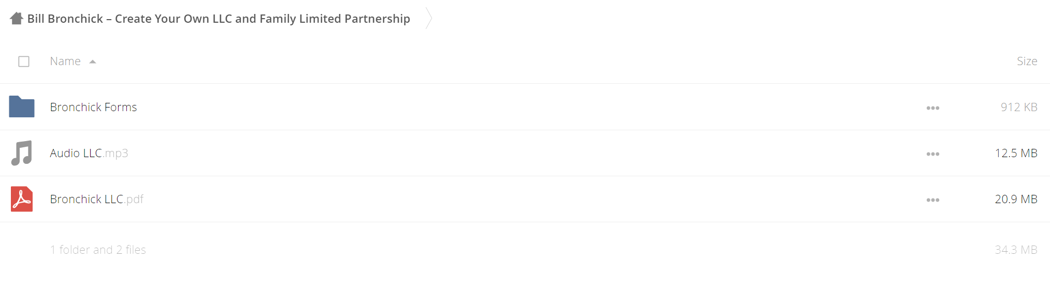Click the PDF icon for Bronchick LLC

click(x=22, y=199)
